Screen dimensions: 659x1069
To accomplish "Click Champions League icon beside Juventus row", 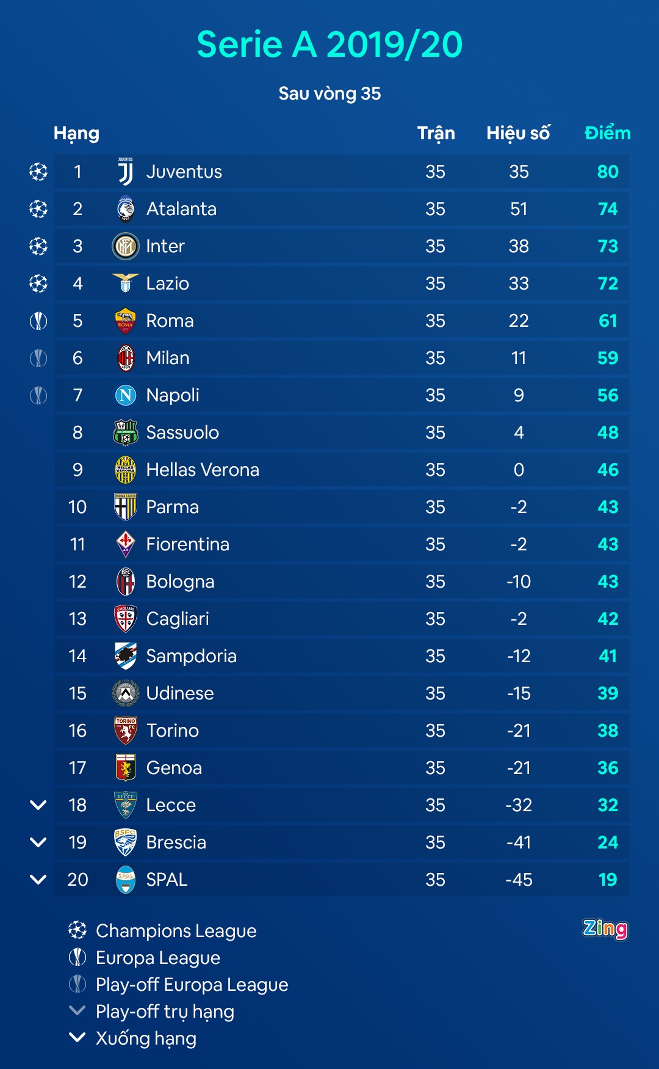I will 38,172.
